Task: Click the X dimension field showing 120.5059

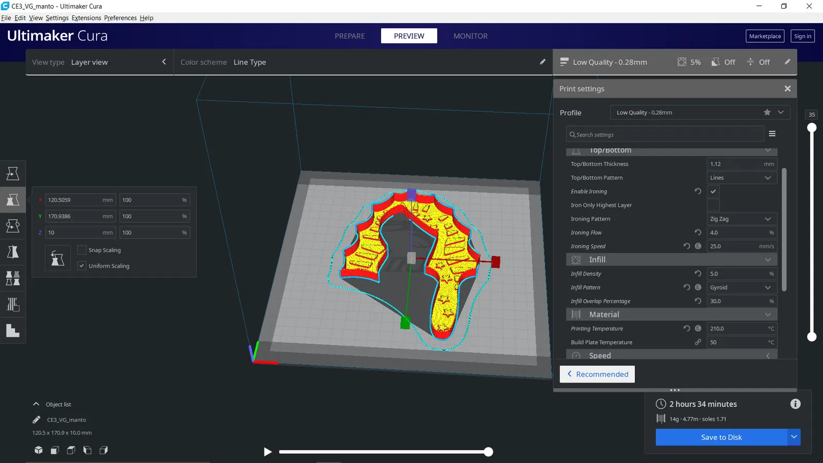Action: (81, 200)
